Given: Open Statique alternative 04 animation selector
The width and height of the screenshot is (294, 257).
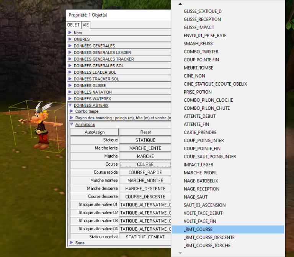Looking at the screenshot, I should (145, 229).
